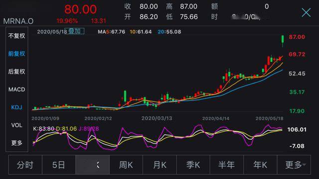
Task: Click the MA5:67.76 indicator label
Action: click(111, 32)
